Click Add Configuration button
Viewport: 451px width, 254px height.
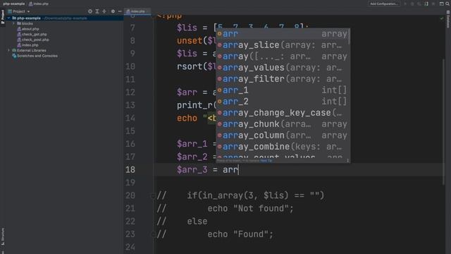[x=384, y=4]
